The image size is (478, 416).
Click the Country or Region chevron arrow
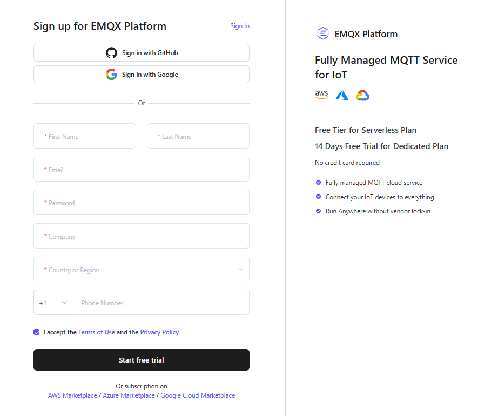point(241,269)
